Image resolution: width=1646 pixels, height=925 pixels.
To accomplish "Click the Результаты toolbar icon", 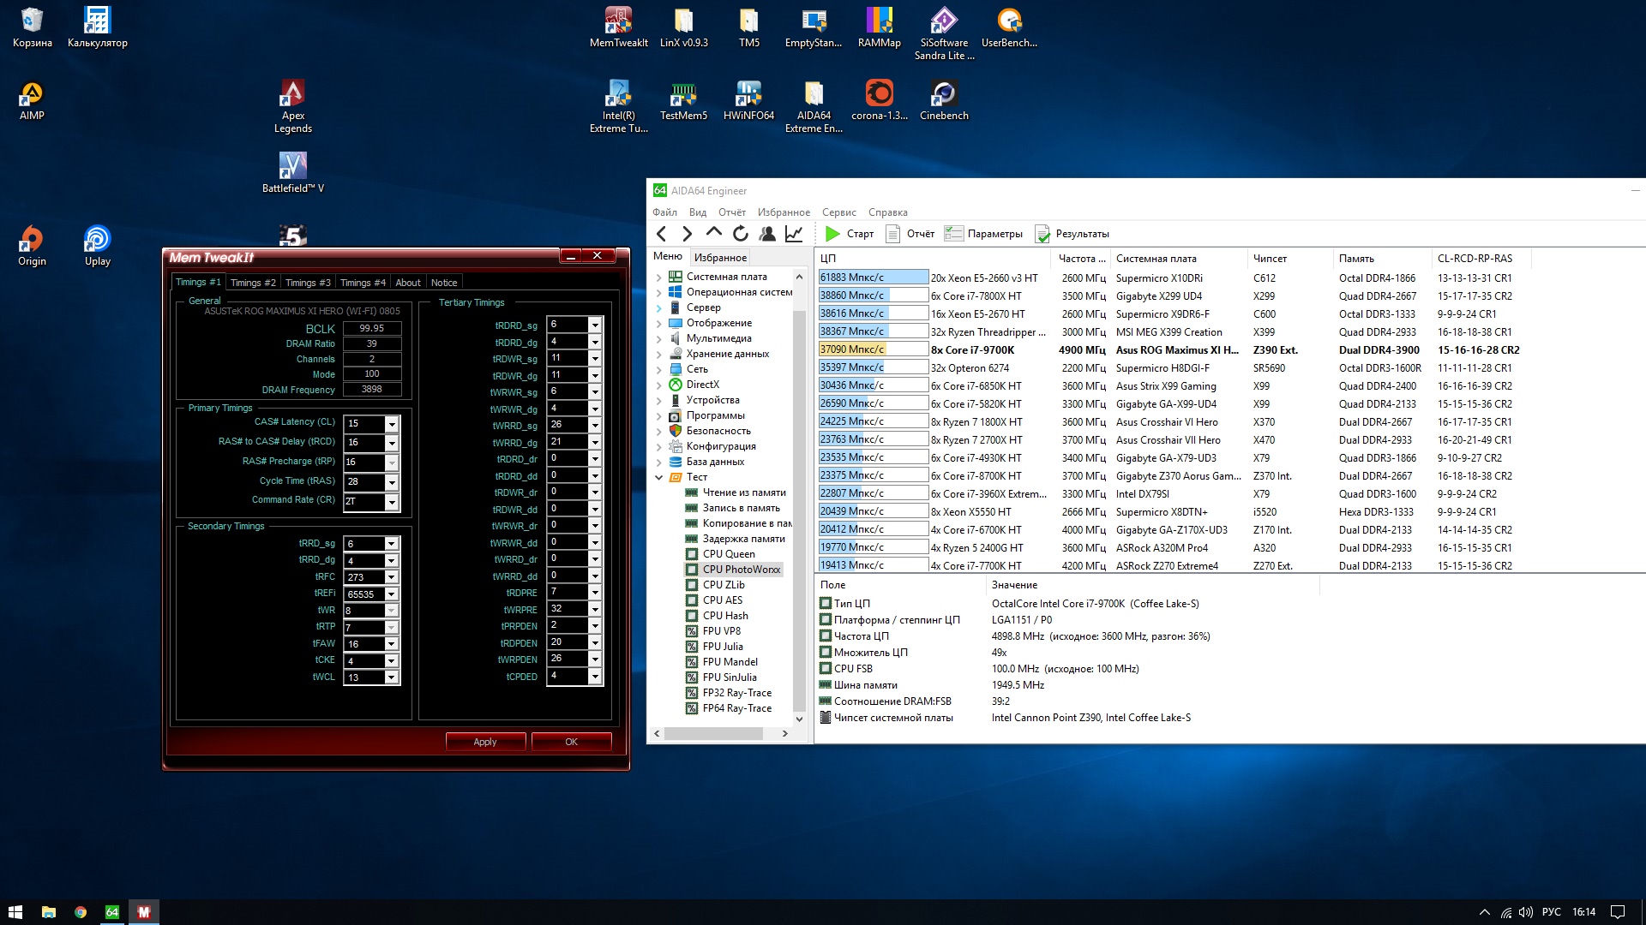I will 1042,234.
